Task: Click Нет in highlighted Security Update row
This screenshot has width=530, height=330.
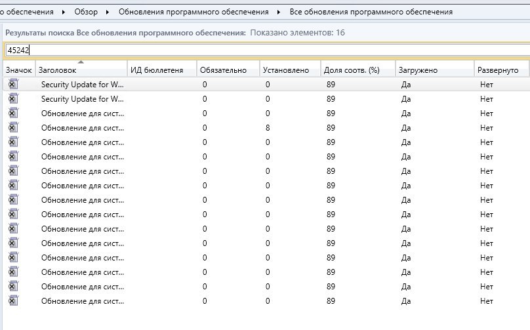Action: click(487, 85)
